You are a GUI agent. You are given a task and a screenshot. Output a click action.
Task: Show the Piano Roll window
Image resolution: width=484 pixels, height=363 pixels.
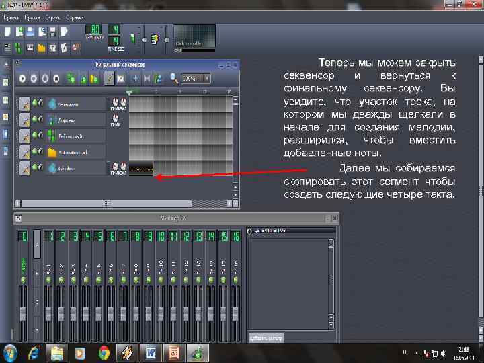click(30, 48)
